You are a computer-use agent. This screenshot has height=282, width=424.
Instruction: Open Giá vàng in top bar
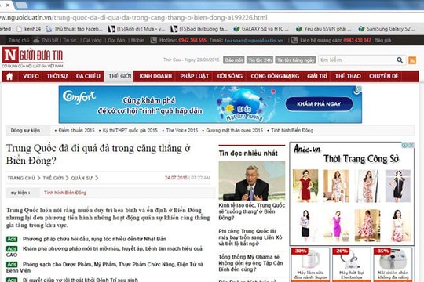[x=92, y=40]
